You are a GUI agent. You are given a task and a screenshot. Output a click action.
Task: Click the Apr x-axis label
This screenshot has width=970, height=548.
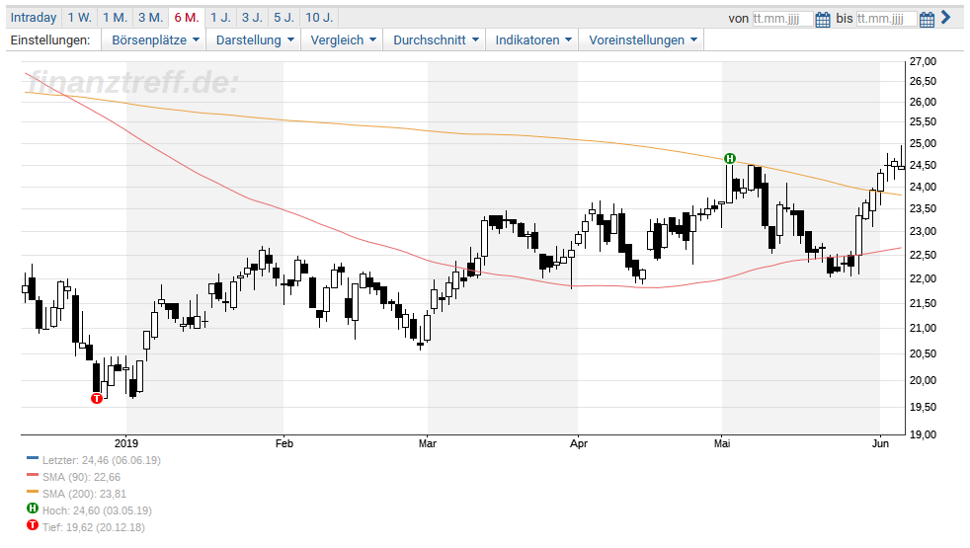coord(579,443)
